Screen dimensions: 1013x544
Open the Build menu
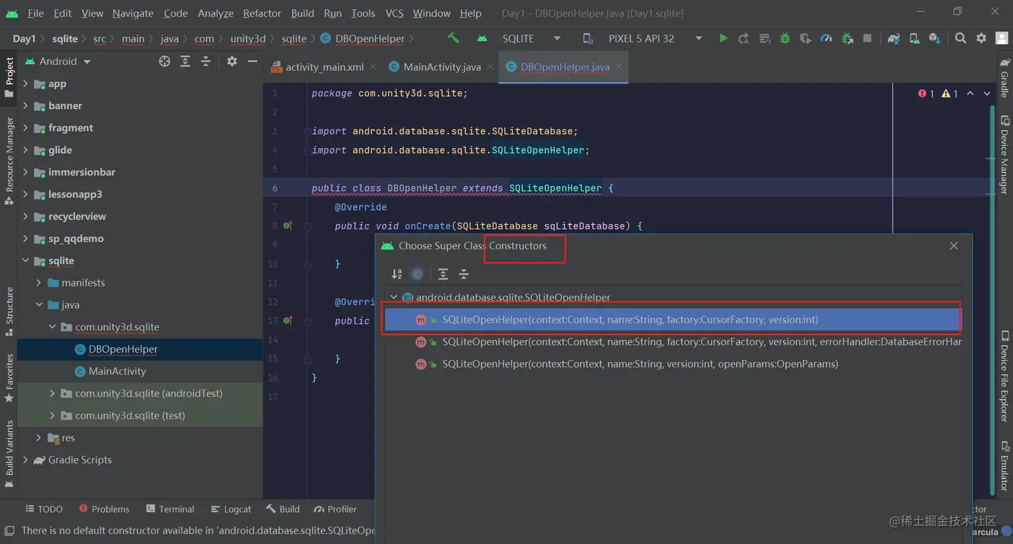[x=302, y=13]
